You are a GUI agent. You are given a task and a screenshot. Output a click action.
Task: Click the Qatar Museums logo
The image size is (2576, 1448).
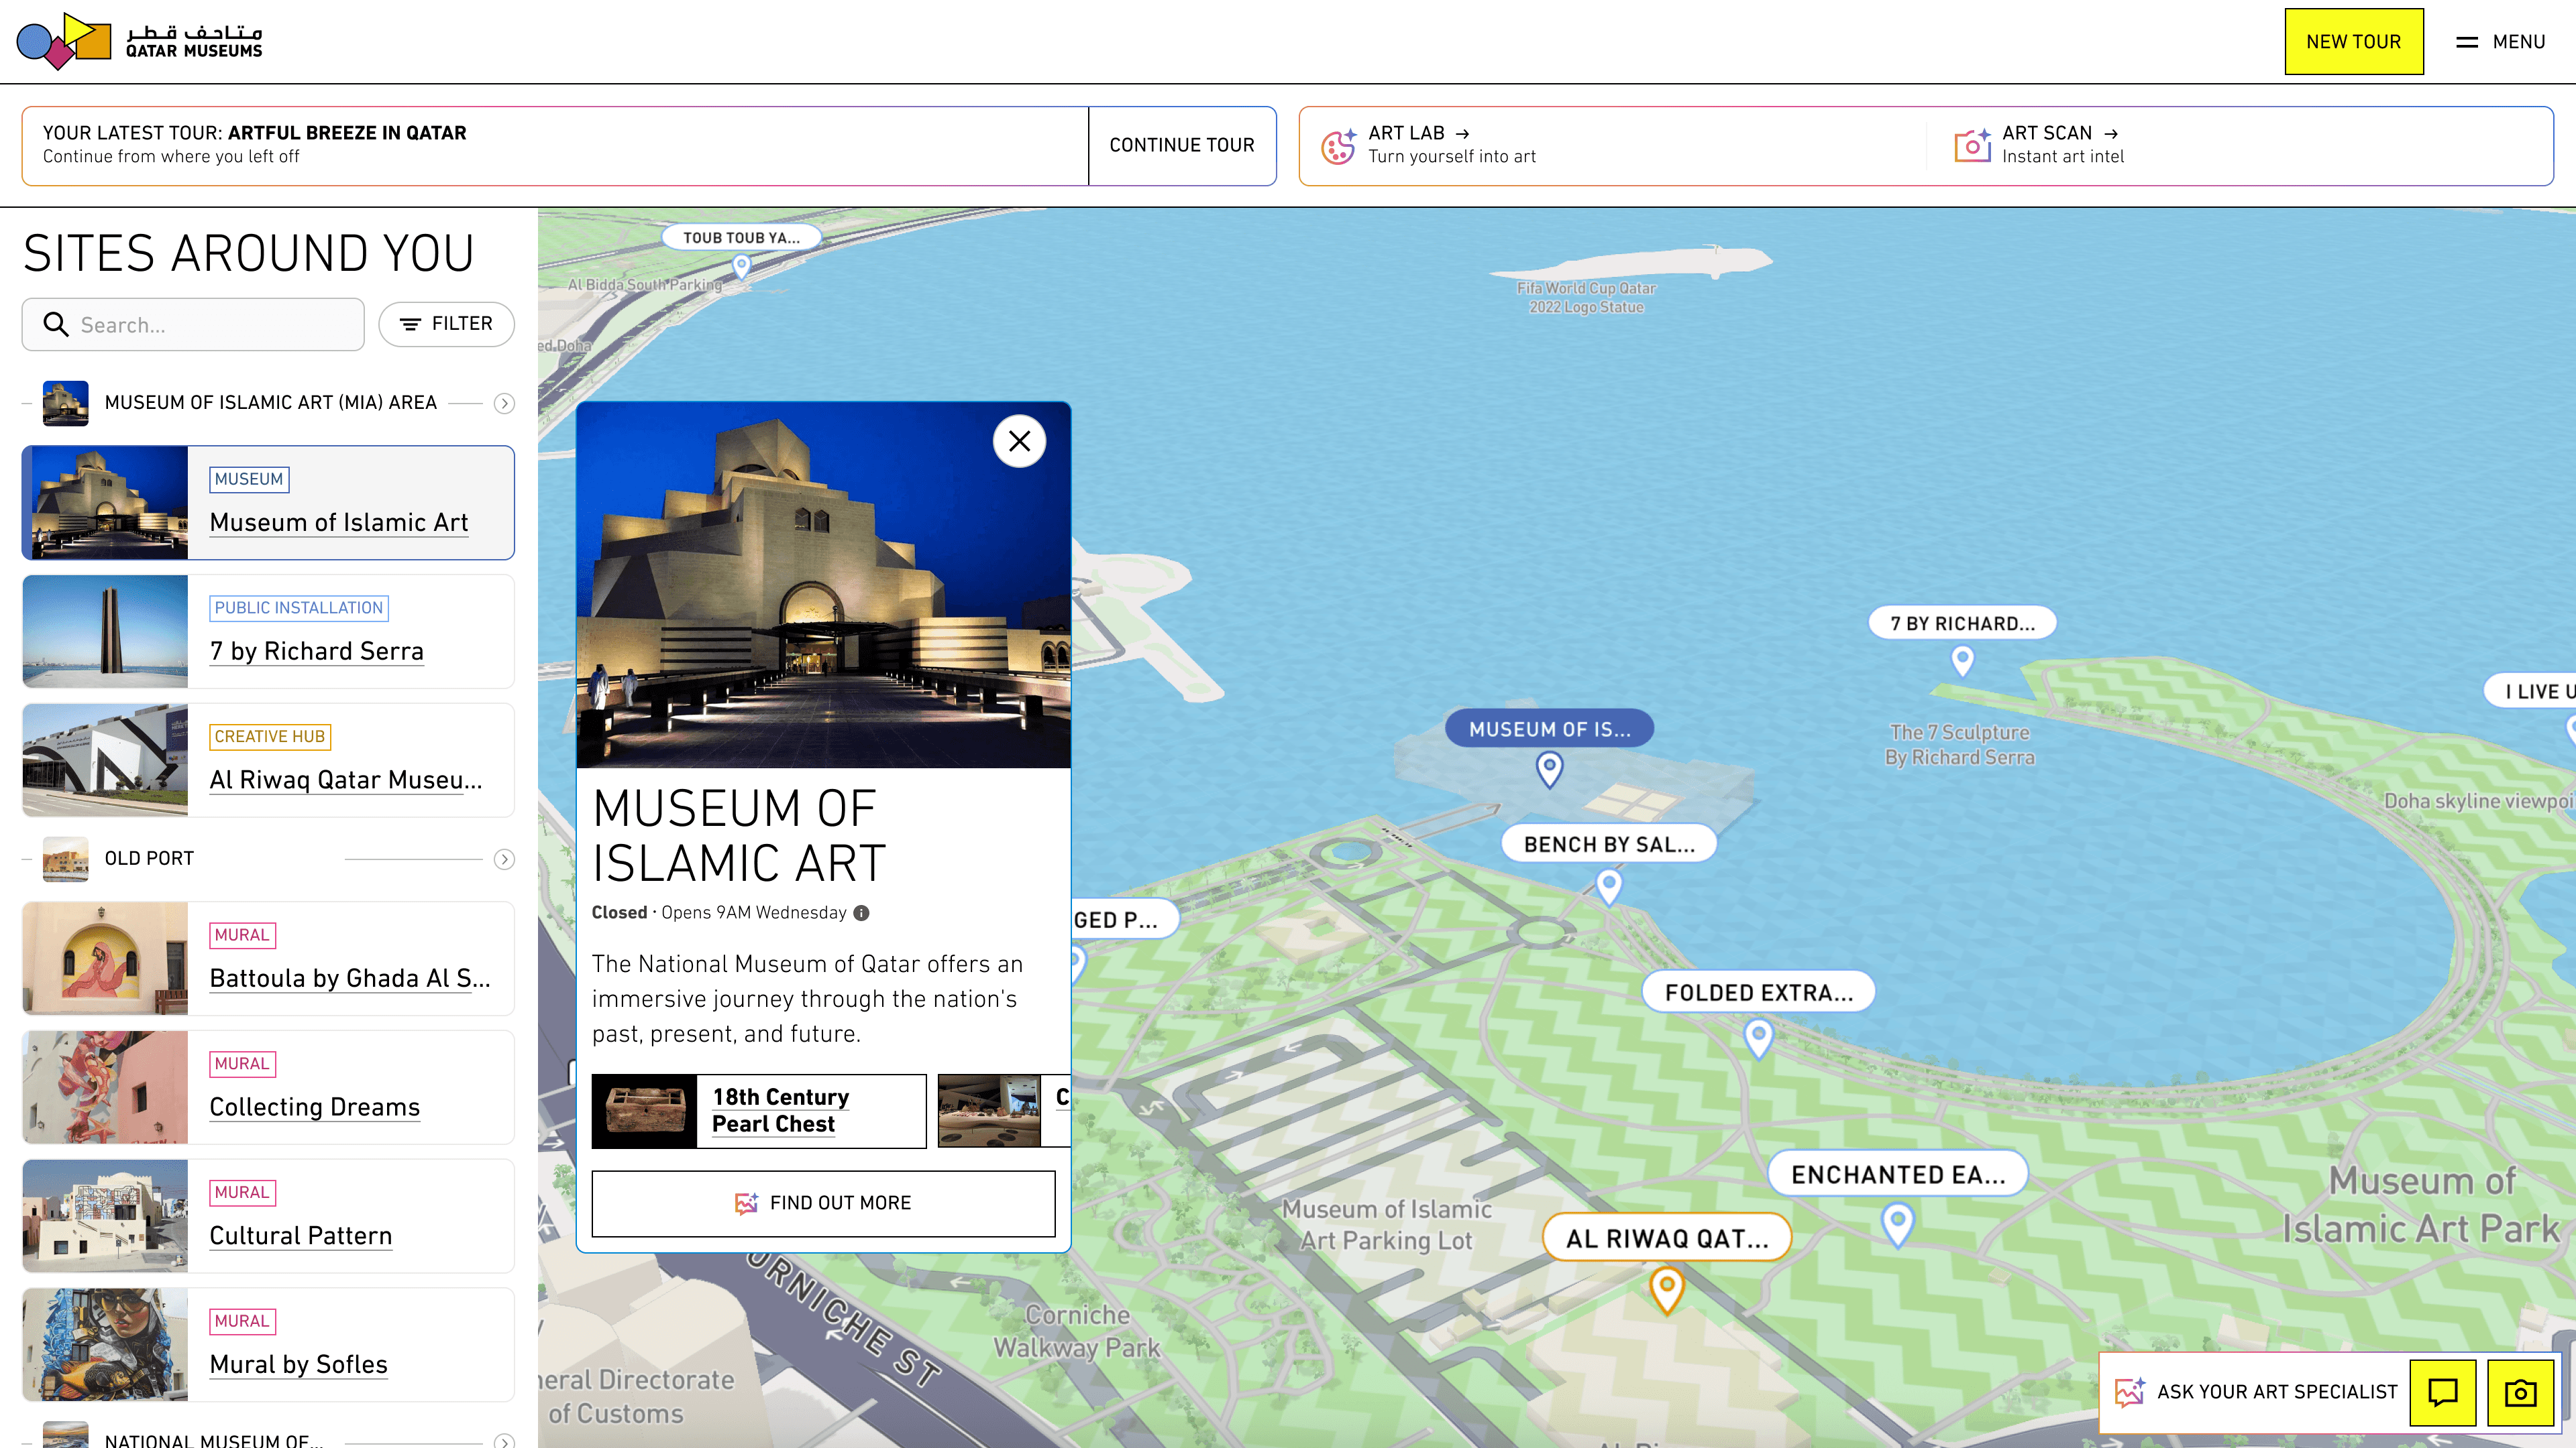140,41
